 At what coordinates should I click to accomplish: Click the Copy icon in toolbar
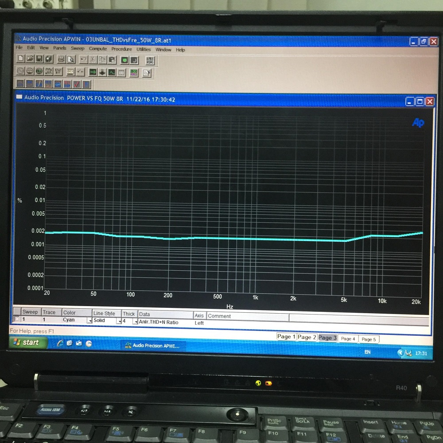tap(102, 60)
